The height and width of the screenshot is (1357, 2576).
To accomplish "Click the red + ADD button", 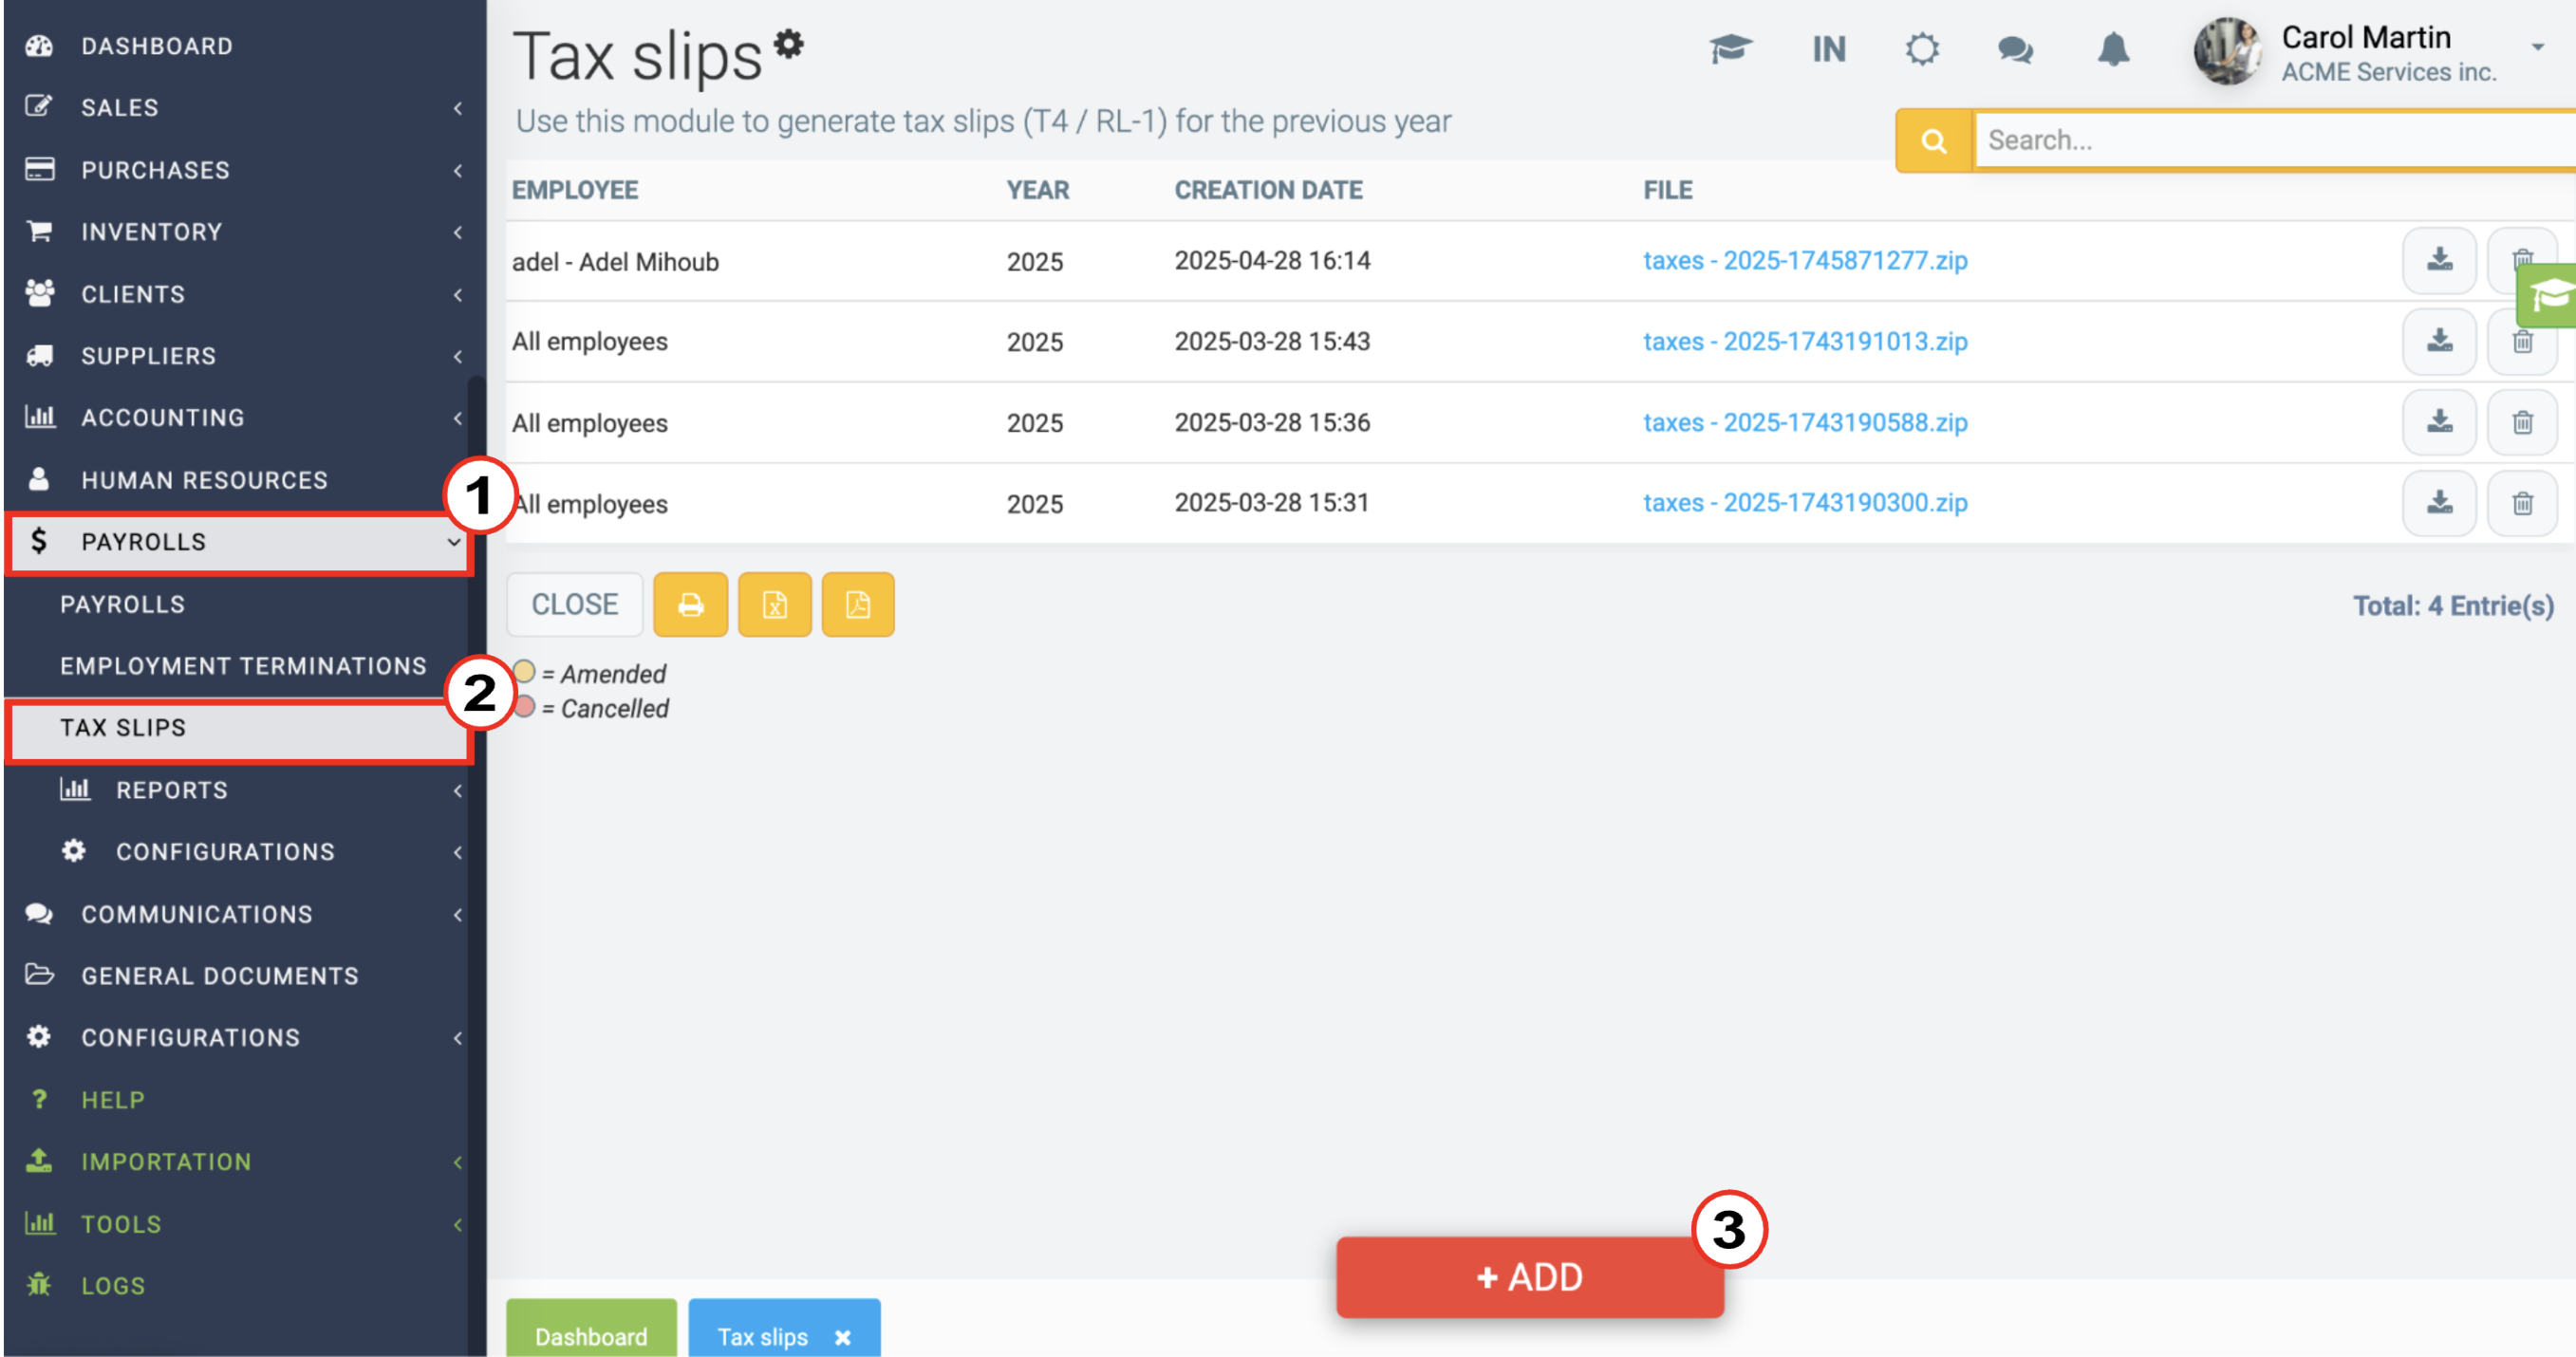I will tap(1530, 1277).
